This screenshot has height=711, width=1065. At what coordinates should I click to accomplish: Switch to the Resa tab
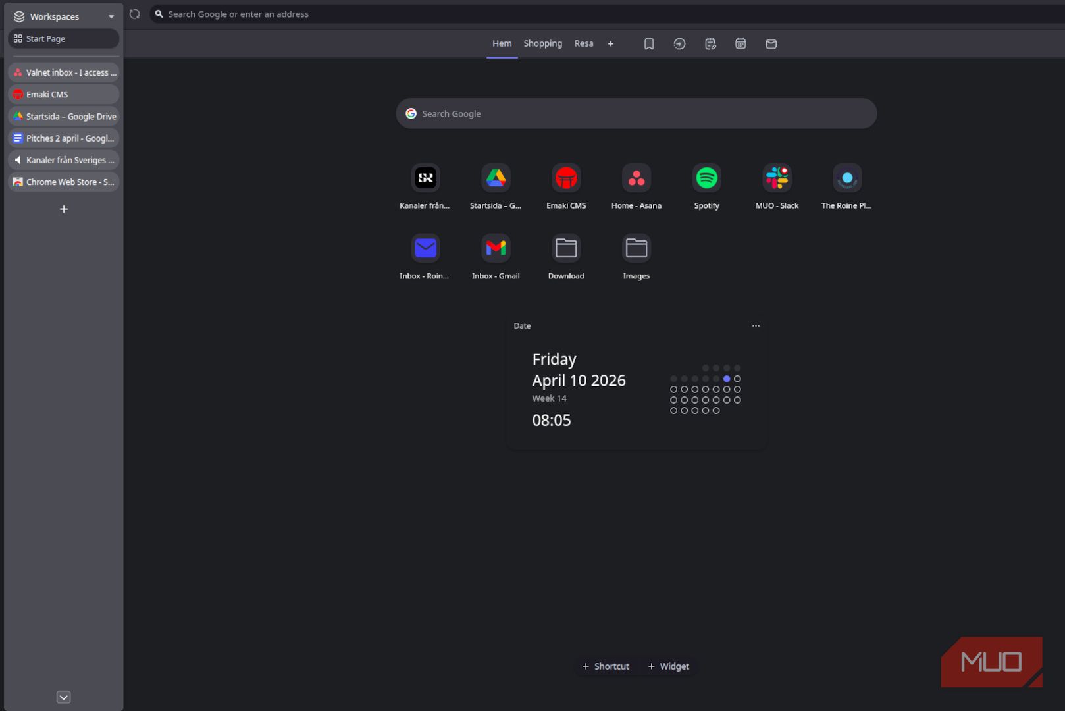click(584, 43)
